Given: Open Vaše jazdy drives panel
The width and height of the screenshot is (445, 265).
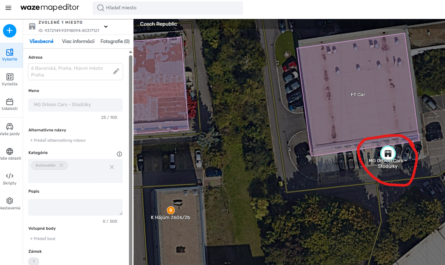Looking at the screenshot, I should pyautogui.click(x=10, y=129).
